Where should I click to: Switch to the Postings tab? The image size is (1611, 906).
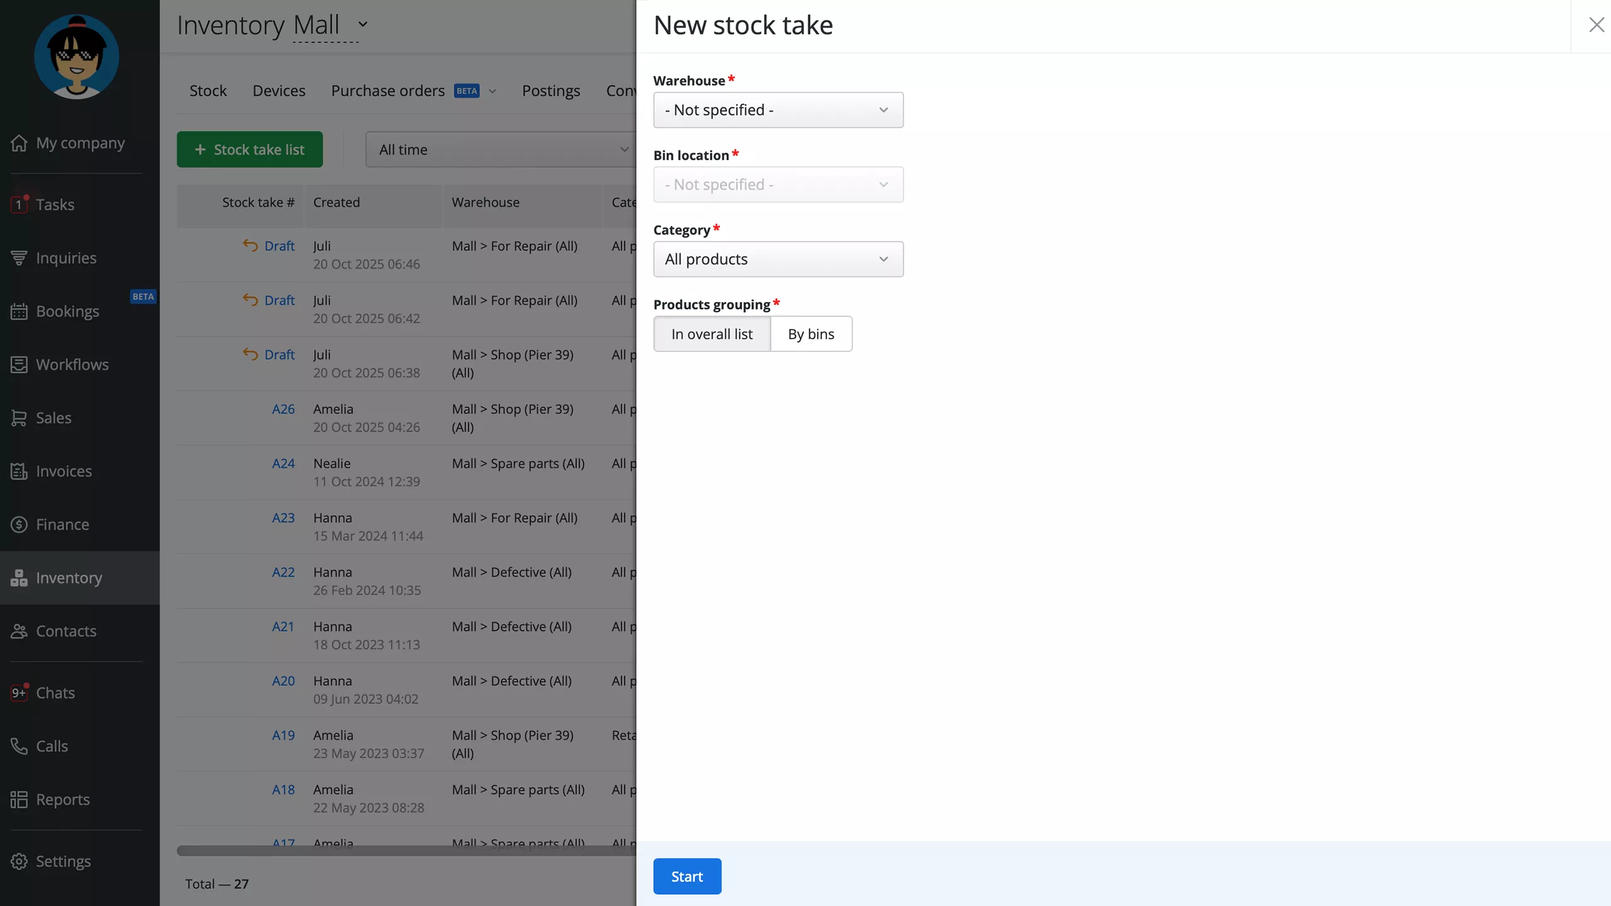click(551, 91)
